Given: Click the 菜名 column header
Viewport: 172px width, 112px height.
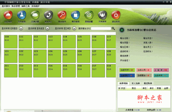Looking at the screenshot, I should click(134, 88).
